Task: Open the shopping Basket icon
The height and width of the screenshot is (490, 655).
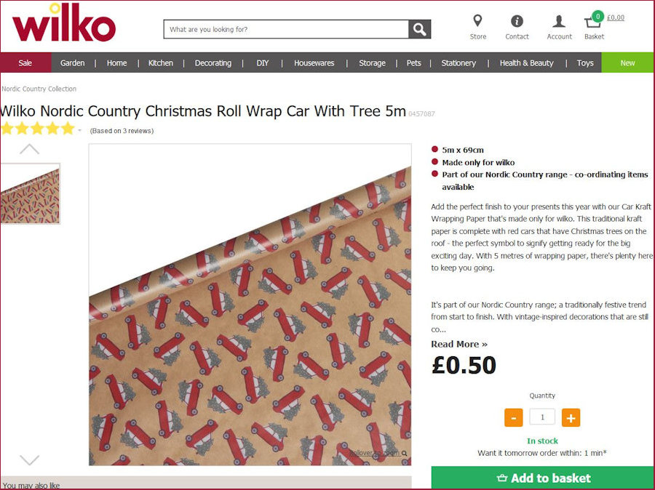Action: (593, 22)
